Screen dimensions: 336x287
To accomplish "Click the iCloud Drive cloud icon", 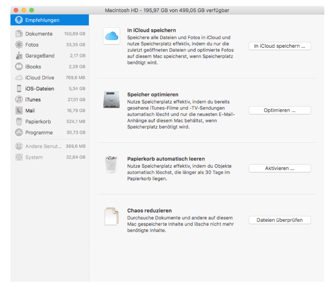I will [19, 77].
